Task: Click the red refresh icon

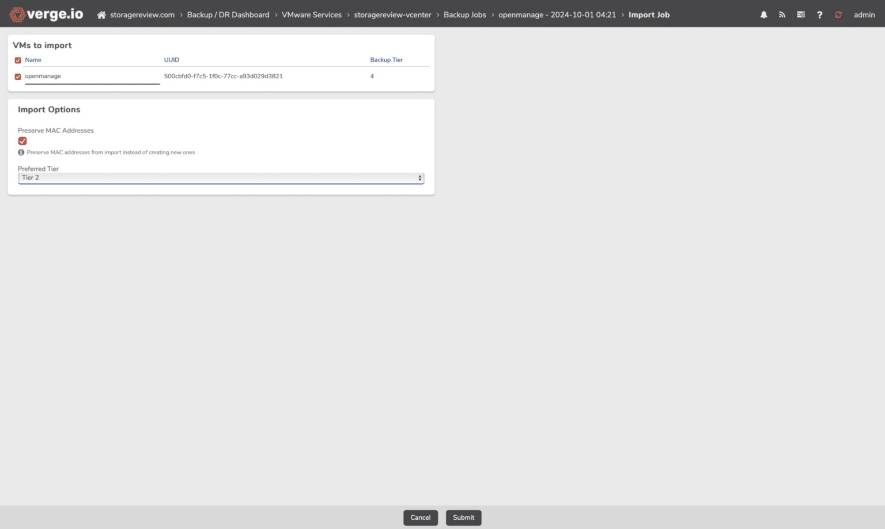Action: tap(838, 15)
